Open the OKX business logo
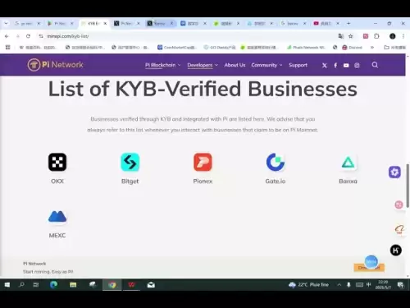This screenshot has height=308, width=410. 57,162
